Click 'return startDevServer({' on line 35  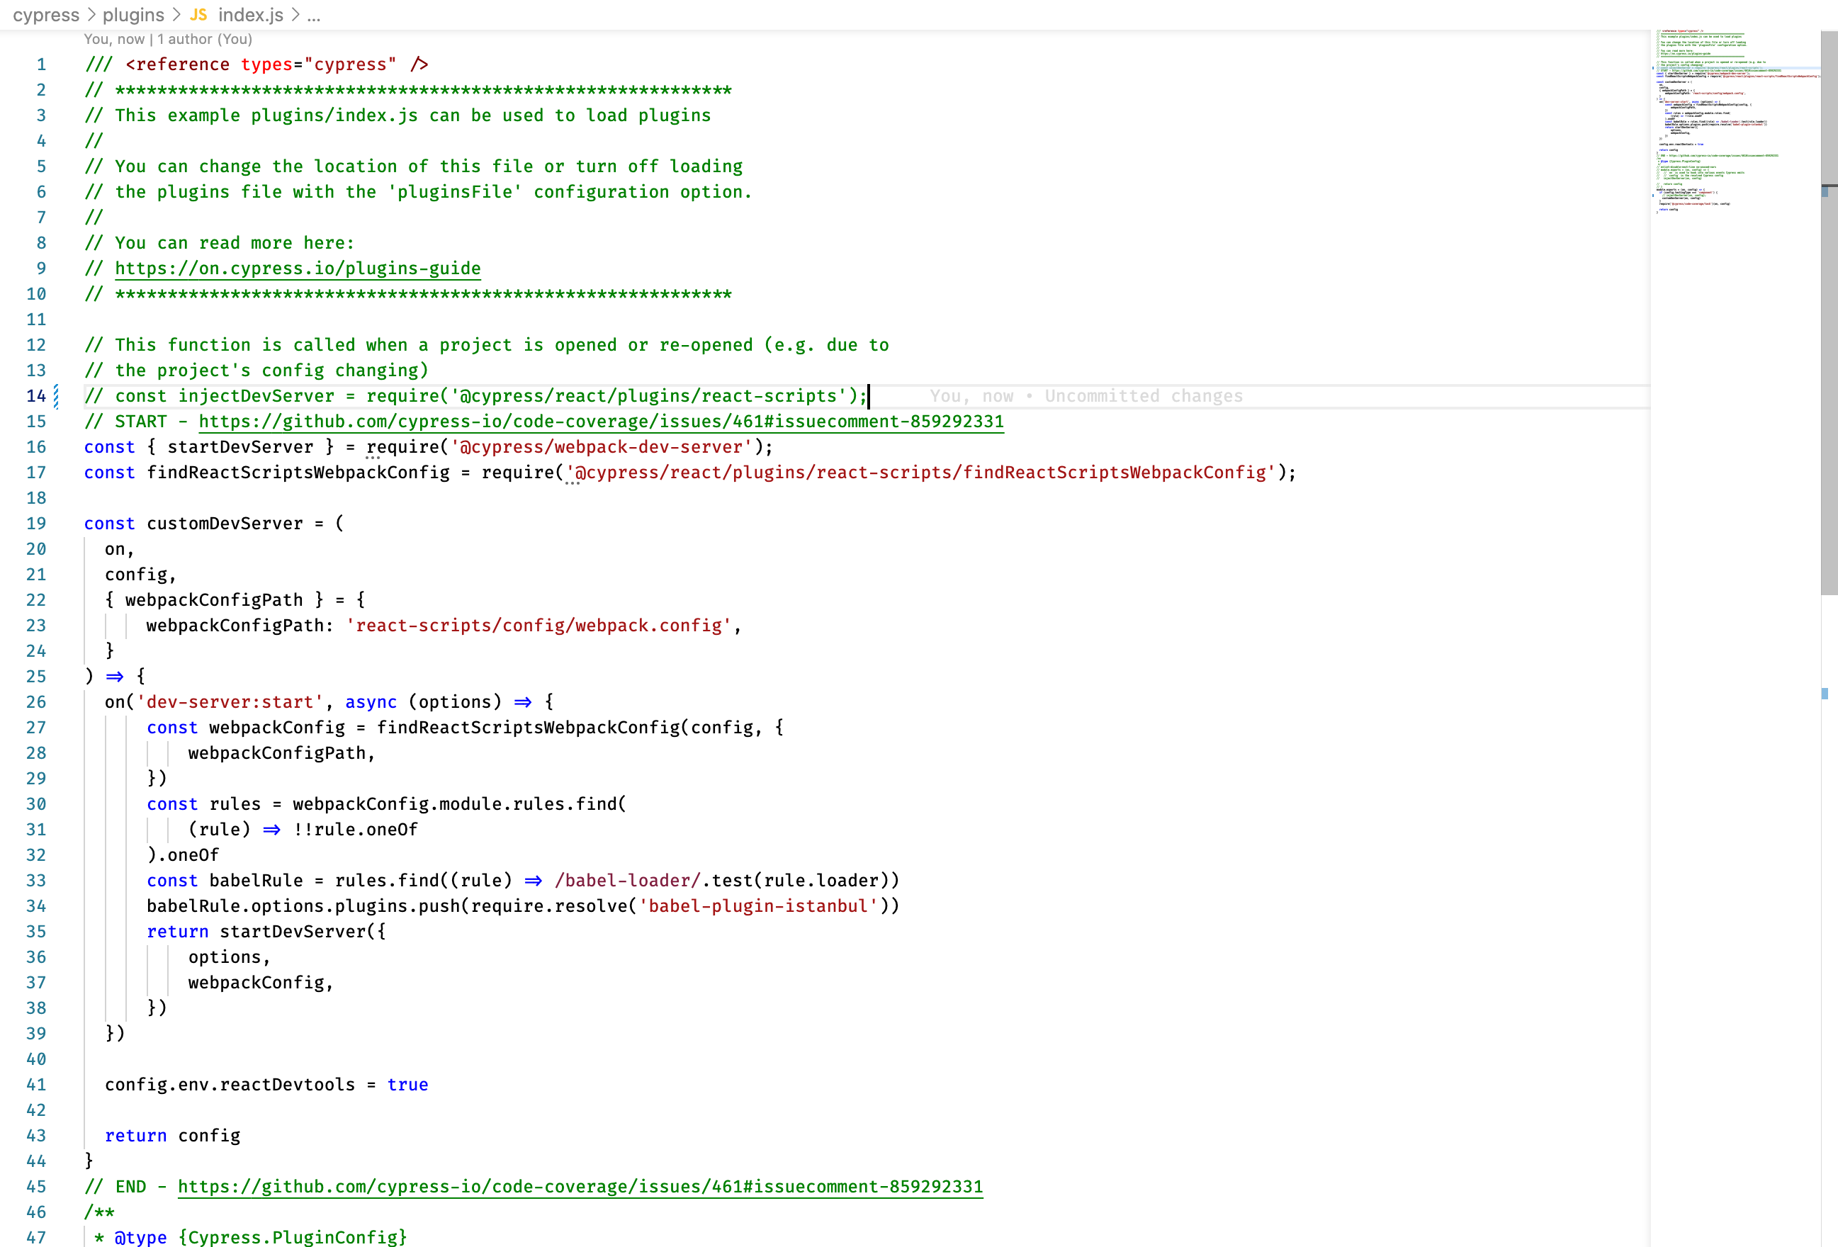point(266,932)
